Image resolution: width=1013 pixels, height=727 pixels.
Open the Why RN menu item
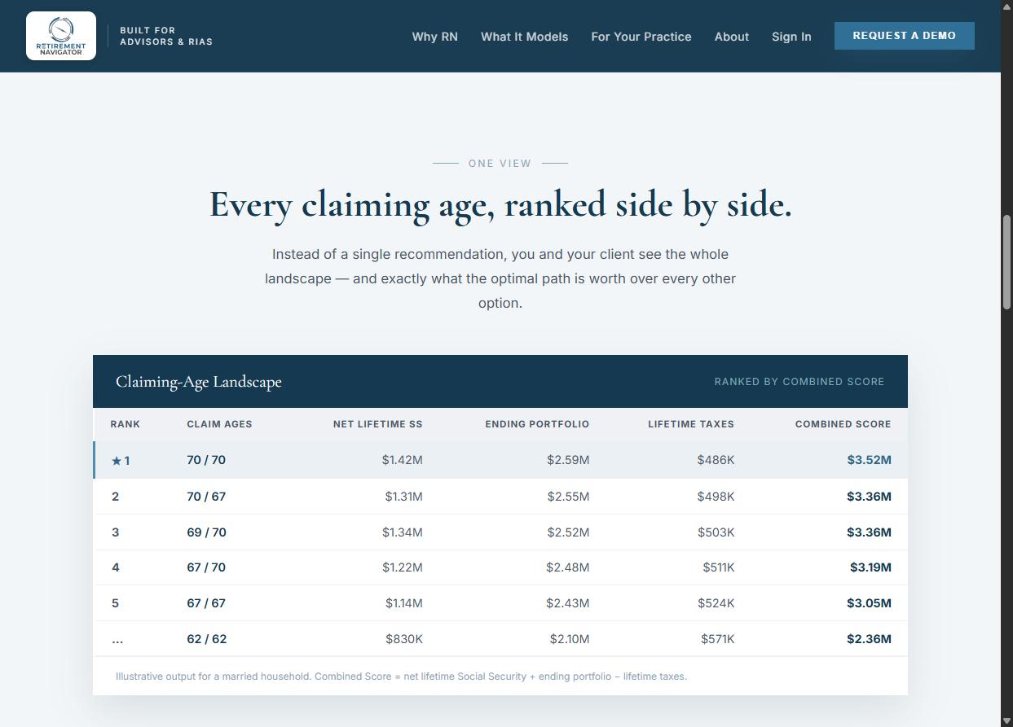pos(434,37)
